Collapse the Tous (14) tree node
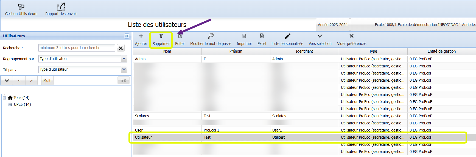This screenshot has width=476, height=157. pyautogui.click(x=5, y=98)
